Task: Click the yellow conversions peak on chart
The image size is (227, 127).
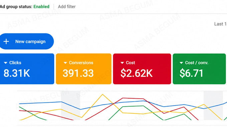Action: pyautogui.click(x=102, y=95)
